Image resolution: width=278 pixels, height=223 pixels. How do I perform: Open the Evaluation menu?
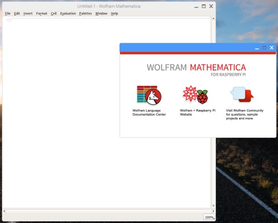(x=68, y=13)
